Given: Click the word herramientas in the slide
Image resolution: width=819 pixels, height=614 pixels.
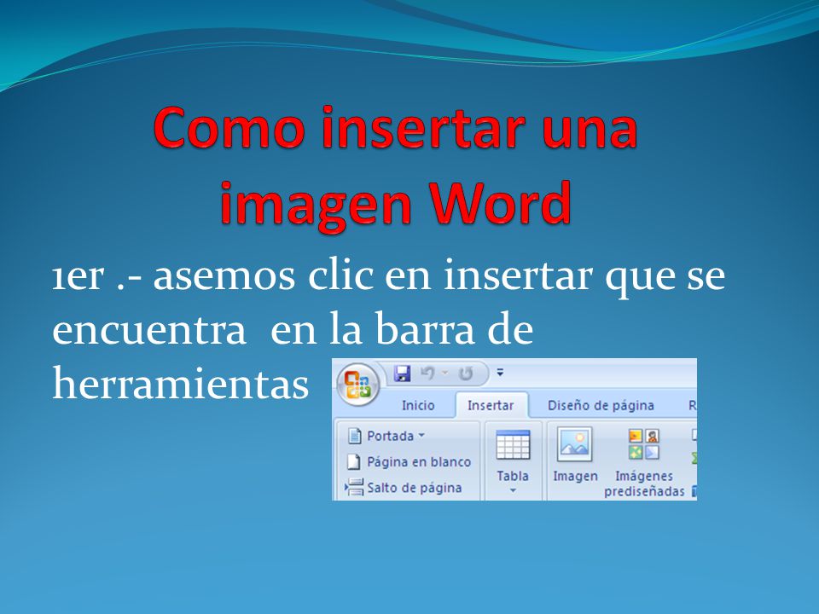Looking at the screenshot, I should point(180,383).
